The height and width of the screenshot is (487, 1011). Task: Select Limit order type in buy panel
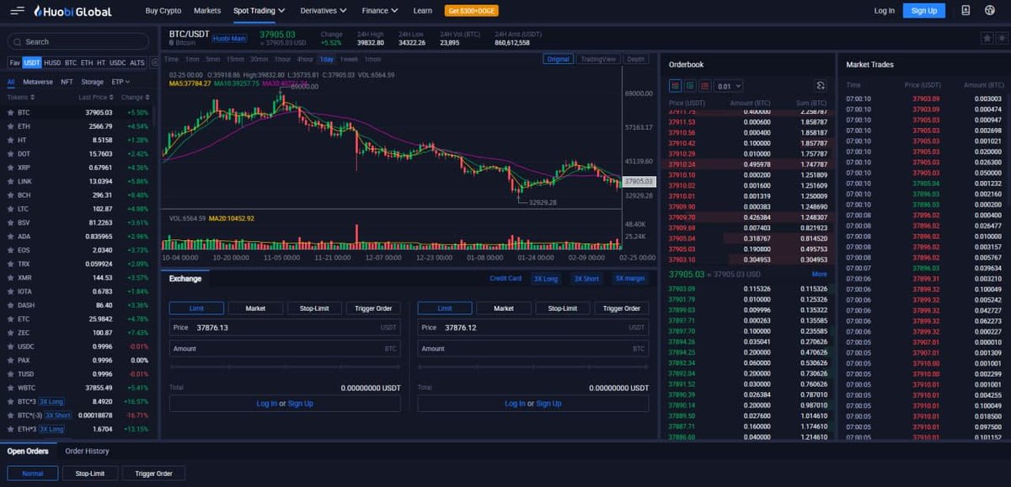[x=196, y=308]
